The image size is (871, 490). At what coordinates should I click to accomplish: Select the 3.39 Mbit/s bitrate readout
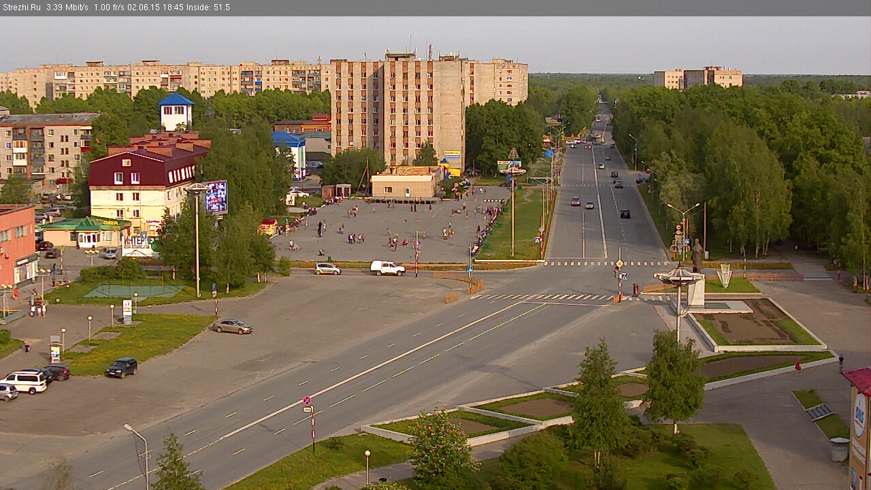tap(67, 7)
